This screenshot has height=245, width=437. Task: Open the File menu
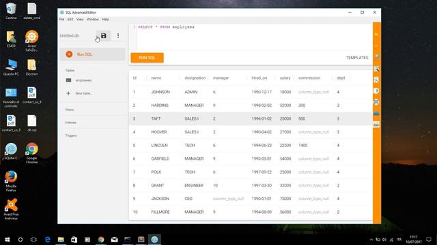(62, 20)
